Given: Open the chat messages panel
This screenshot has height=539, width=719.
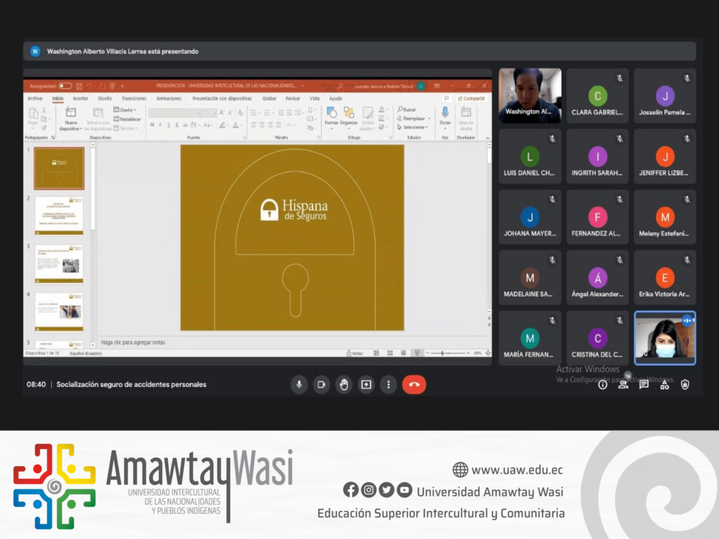Looking at the screenshot, I should (x=644, y=385).
